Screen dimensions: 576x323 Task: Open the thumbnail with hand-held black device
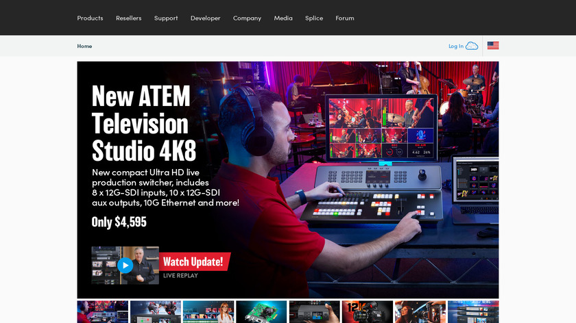315,311
